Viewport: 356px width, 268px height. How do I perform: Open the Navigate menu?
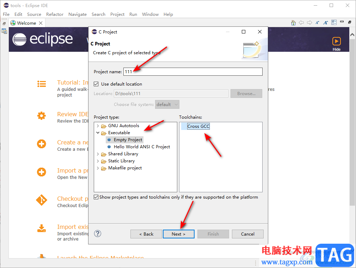point(78,14)
